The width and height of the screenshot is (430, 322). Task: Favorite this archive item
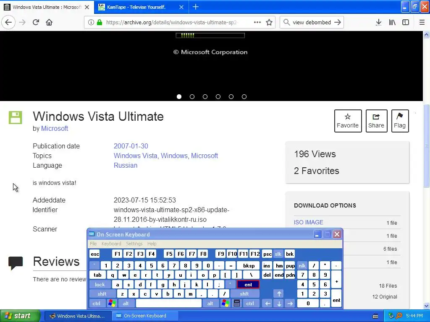(x=348, y=121)
